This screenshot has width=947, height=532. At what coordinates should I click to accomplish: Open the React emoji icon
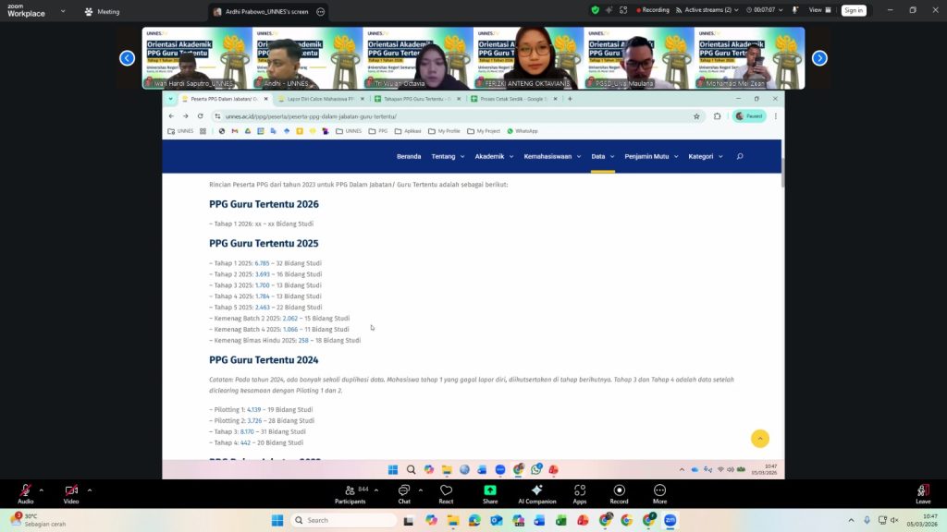[446, 490]
